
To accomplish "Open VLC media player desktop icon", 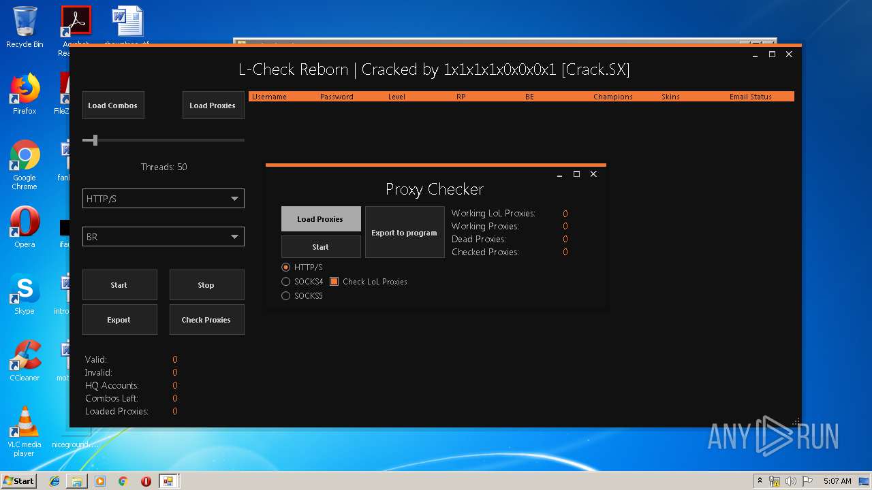I will point(25,431).
